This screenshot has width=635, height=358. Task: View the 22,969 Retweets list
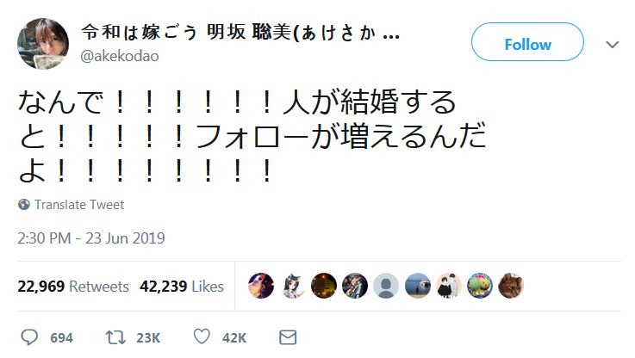73,287
